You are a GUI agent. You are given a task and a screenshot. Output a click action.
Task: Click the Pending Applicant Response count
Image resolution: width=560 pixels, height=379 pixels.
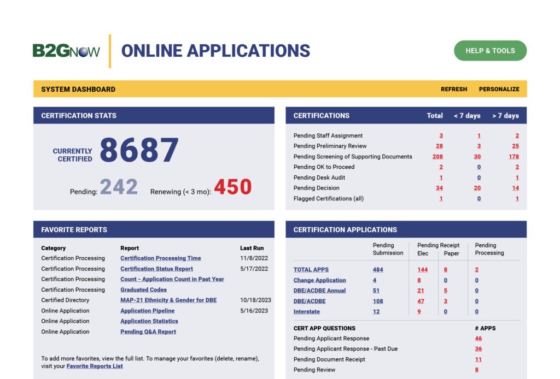tap(478, 338)
